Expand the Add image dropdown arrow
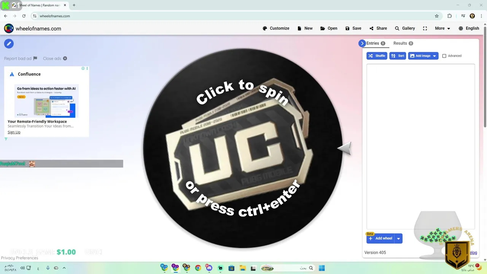487x274 pixels. [x=434, y=56]
